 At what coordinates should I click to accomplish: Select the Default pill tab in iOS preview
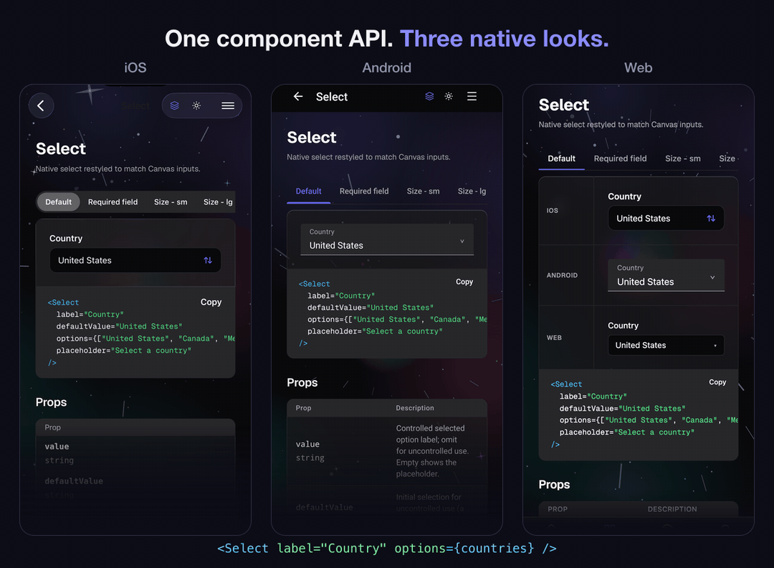58,202
